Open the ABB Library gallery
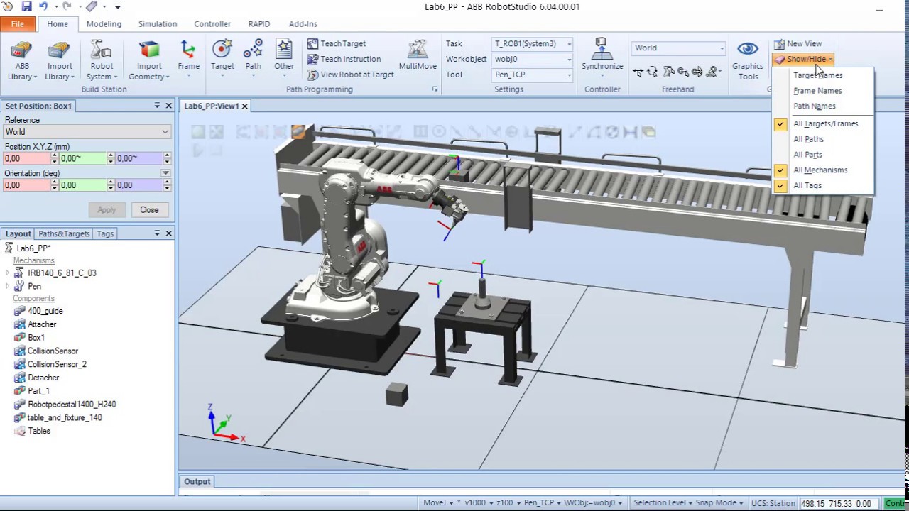The height and width of the screenshot is (511, 909). click(x=22, y=60)
